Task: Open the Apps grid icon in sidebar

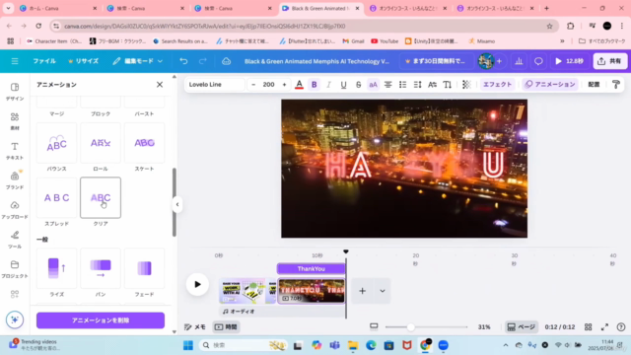Action: coord(15,294)
